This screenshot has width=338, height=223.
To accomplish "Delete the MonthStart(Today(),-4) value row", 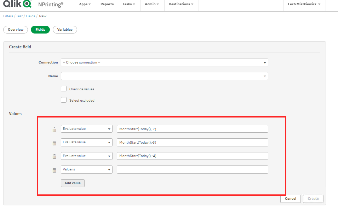I will [54, 157].
